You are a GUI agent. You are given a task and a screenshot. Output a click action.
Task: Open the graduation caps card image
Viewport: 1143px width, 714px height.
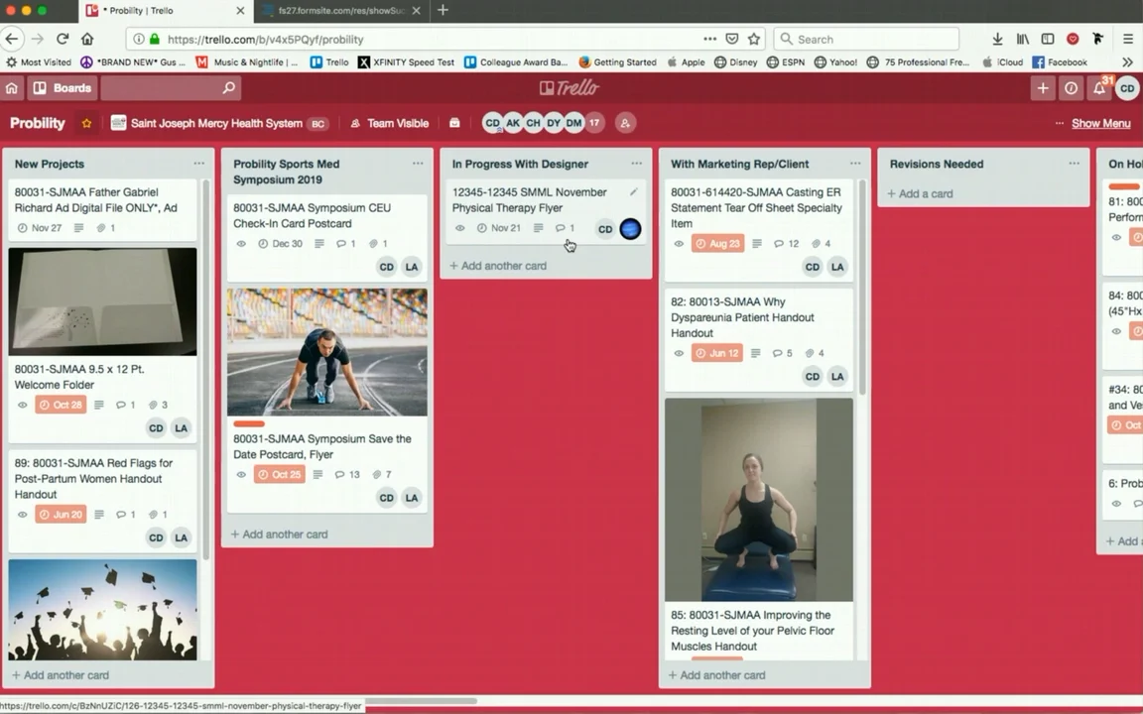tap(103, 610)
